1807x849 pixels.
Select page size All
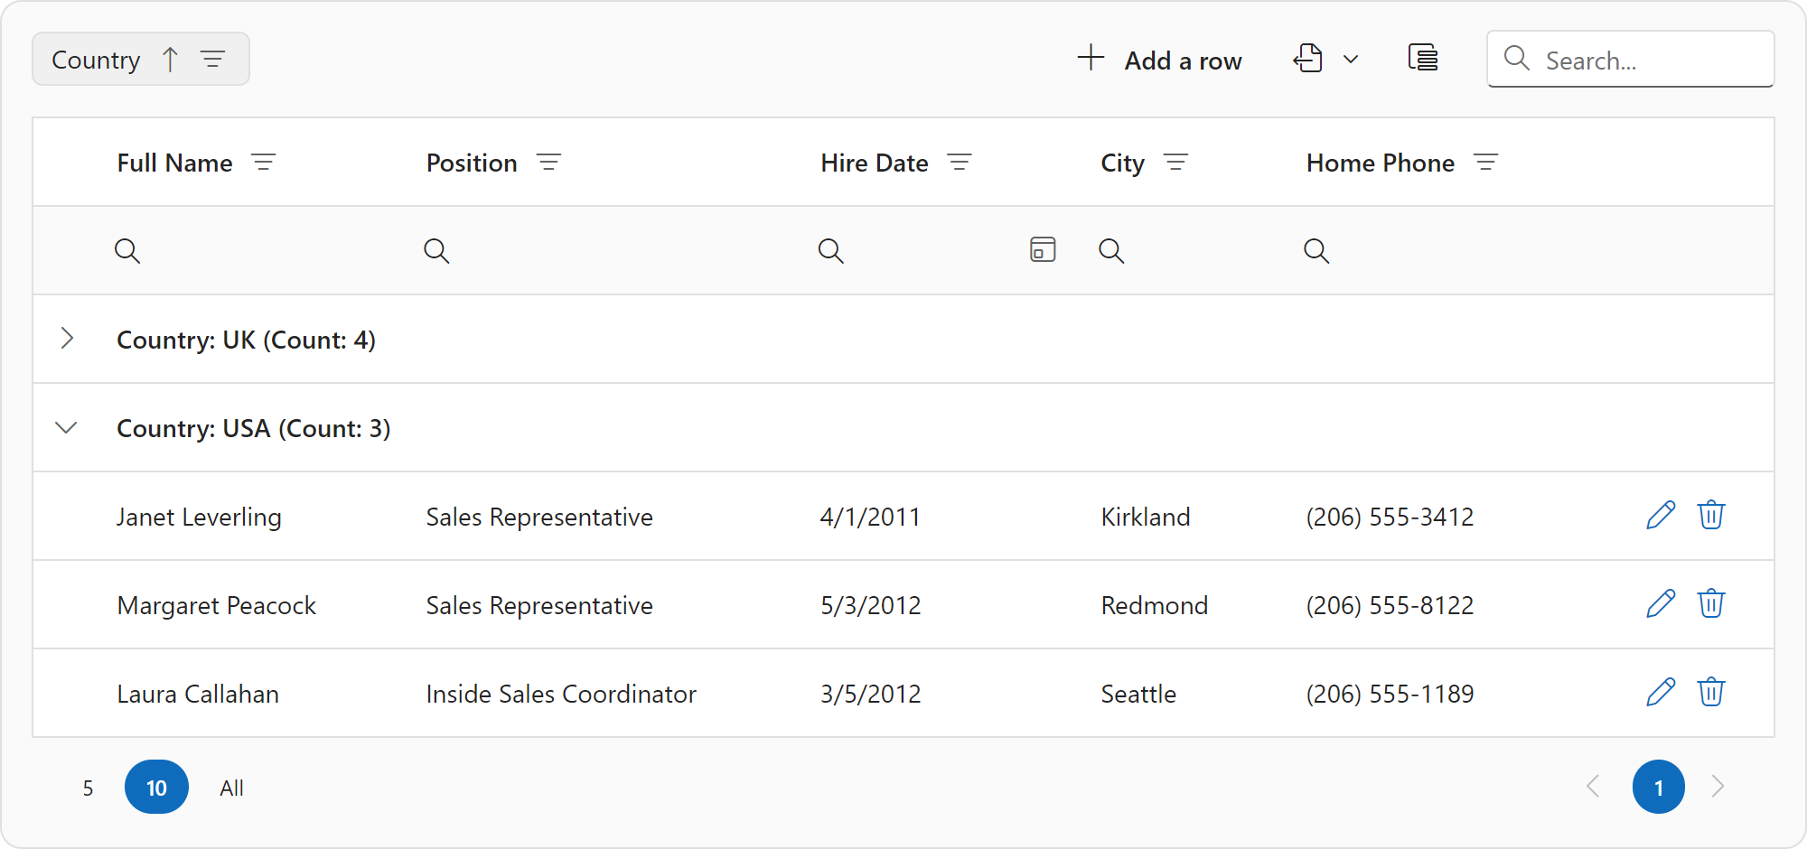(x=231, y=788)
